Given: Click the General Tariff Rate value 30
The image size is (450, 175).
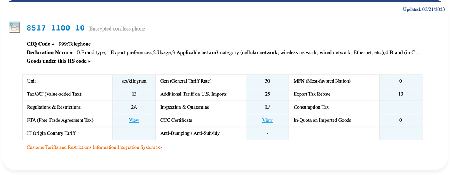Looking at the screenshot, I should point(267,81).
